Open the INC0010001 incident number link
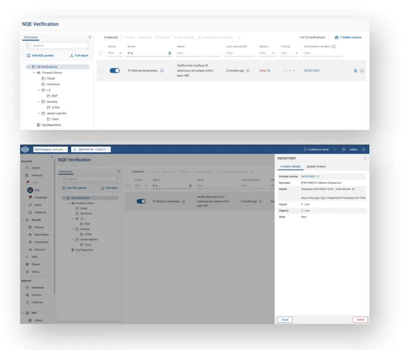Viewport: 402px width, 350px height. pos(310,176)
